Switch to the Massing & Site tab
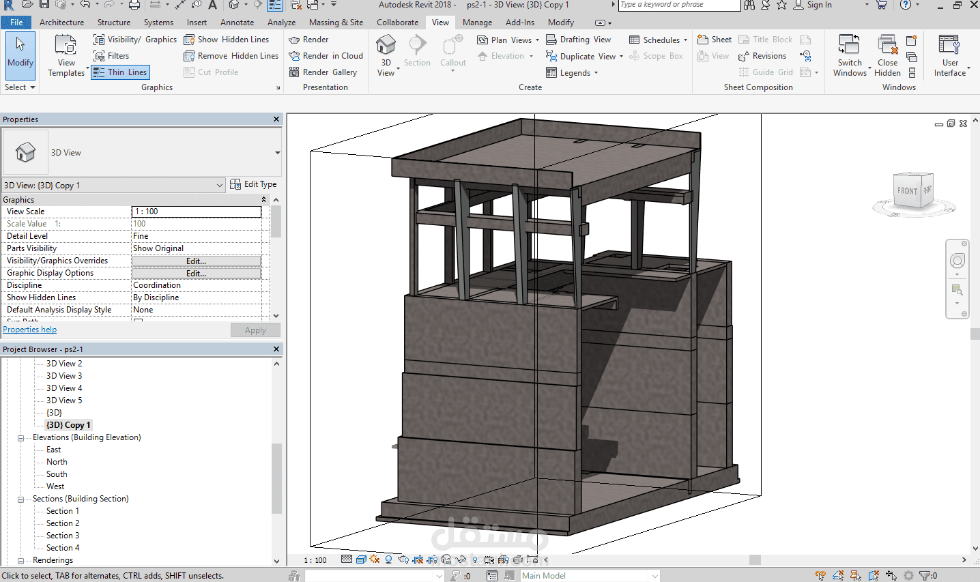 click(x=336, y=23)
